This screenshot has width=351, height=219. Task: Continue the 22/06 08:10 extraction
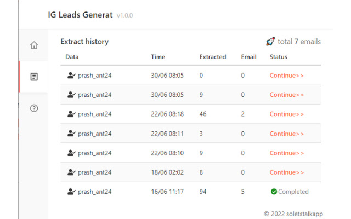point(286,153)
